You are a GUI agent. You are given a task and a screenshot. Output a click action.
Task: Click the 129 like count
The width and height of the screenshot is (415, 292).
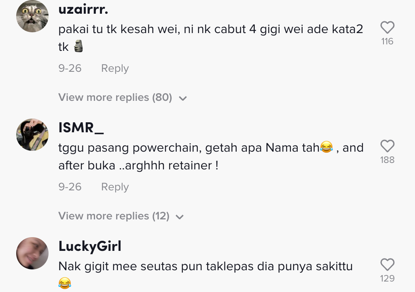(387, 279)
